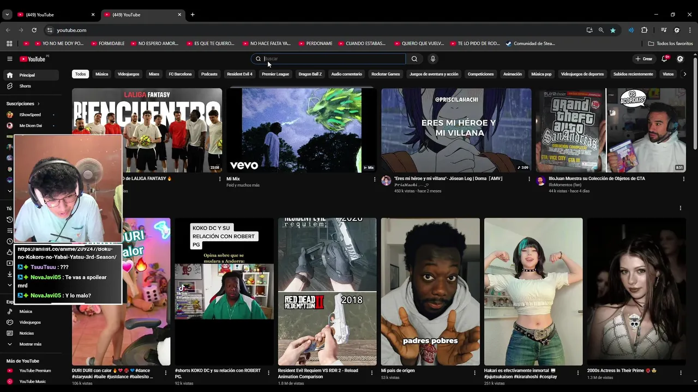Expand Mostrar más in the sidebar
Viewport: 698px width, 392px height.
[x=30, y=344]
